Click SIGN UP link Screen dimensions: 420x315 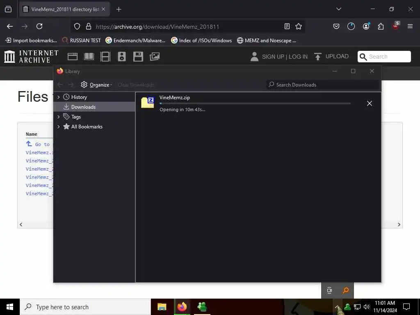pos(273,57)
